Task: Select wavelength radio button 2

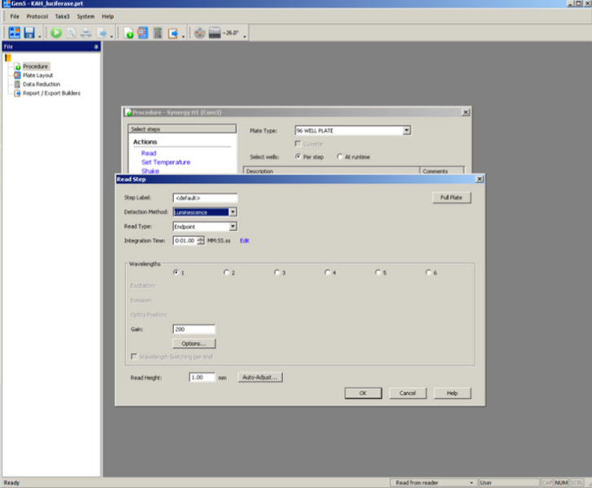Action: click(226, 272)
